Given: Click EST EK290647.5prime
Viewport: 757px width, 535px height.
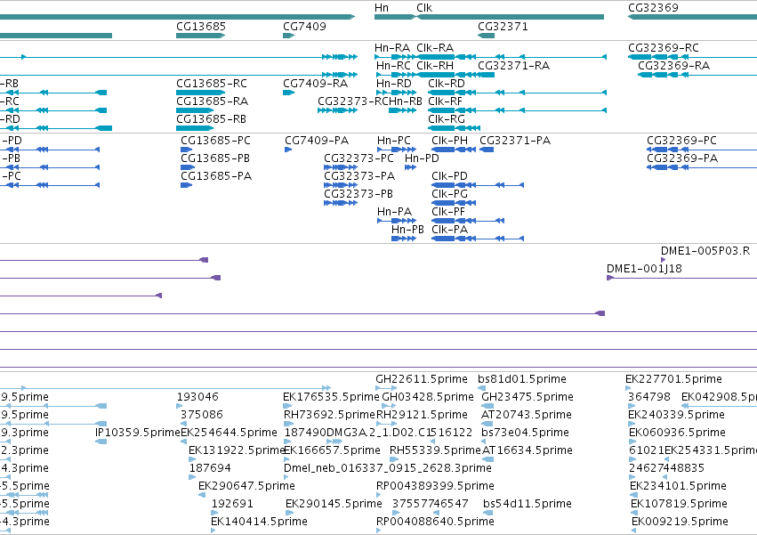Looking at the screenshot, I should pyautogui.click(x=246, y=486).
